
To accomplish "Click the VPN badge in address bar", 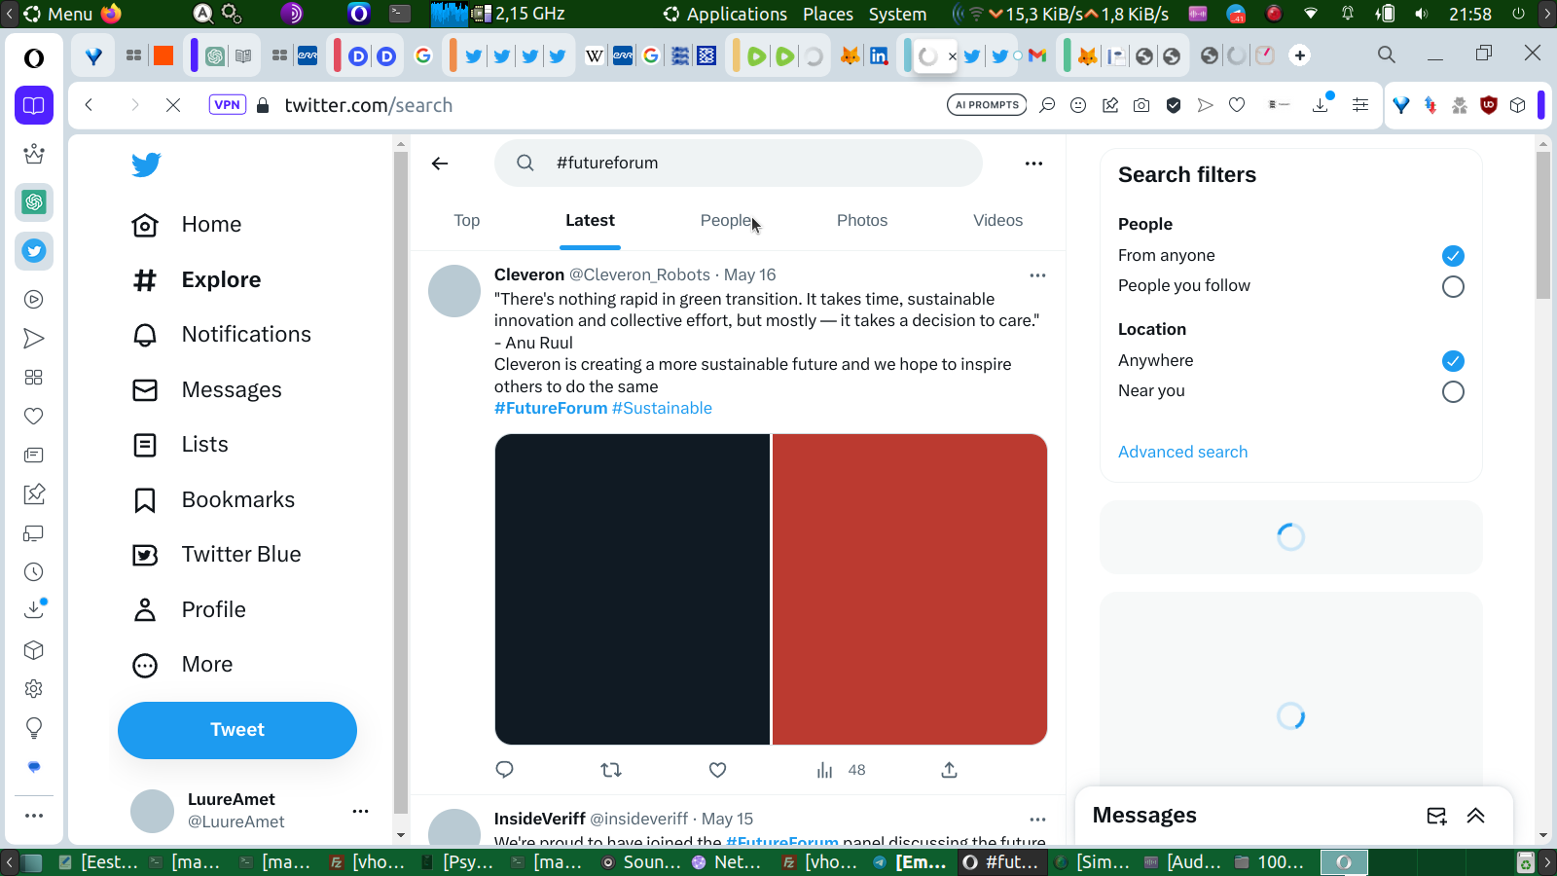I will point(227,105).
